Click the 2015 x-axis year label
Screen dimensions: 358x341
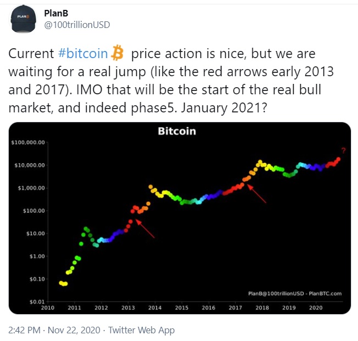tap(182, 308)
